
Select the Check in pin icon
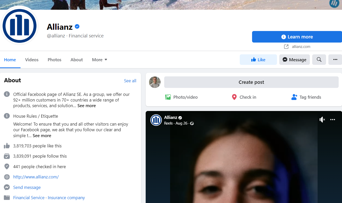click(234, 97)
